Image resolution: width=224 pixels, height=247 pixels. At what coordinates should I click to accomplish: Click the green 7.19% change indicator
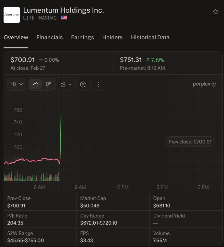tap(155, 60)
